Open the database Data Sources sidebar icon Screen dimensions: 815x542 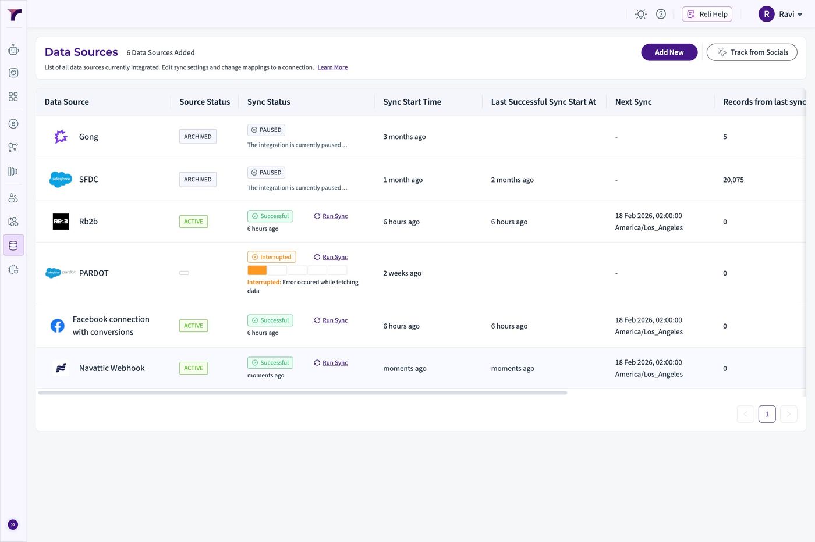pyautogui.click(x=13, y=245)
